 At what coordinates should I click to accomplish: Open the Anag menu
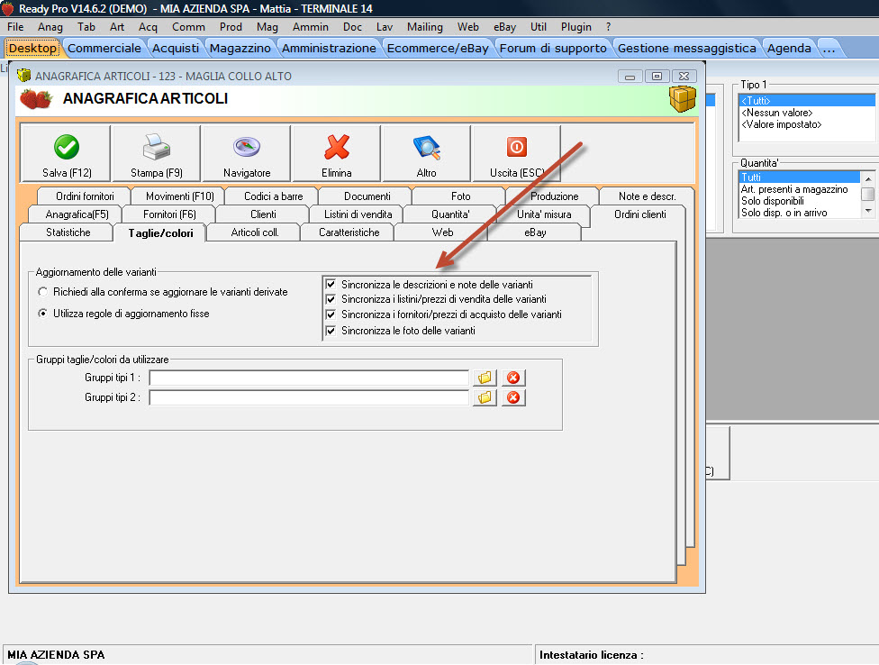50,26
